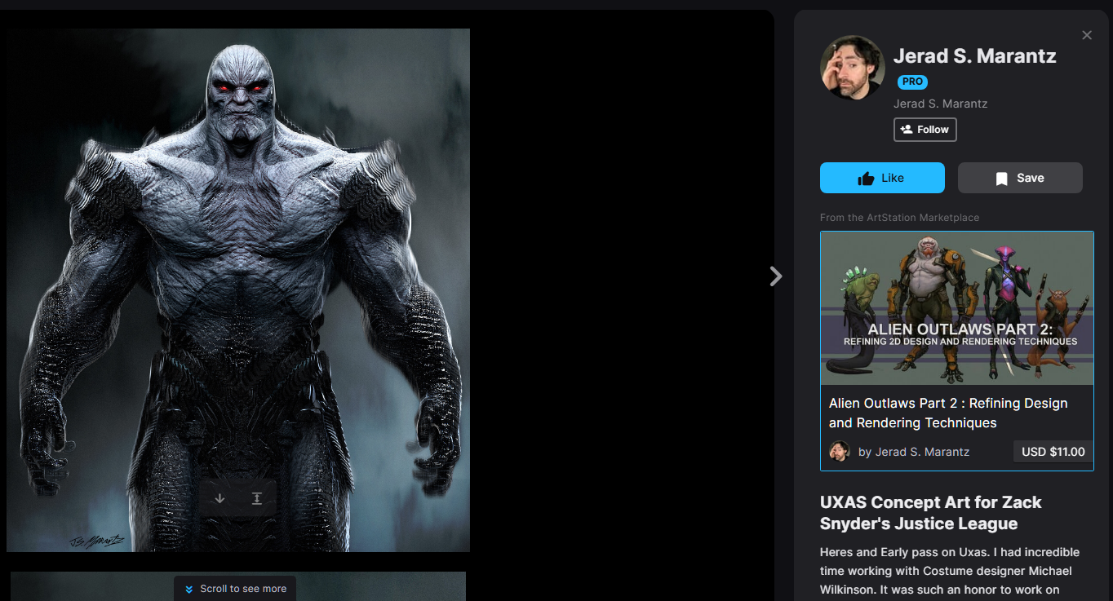Open the UXAS concept art main image
1113x601 pixels.
tap(238, 290)
